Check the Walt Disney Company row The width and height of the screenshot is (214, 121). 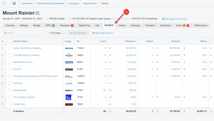[x=10, y=55]
